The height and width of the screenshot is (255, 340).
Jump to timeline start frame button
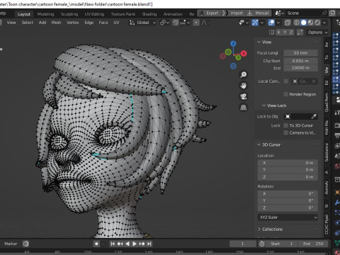[x=113, y=244]
